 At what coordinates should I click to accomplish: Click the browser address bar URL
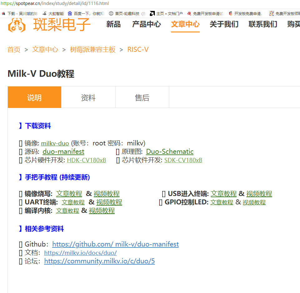coord(55,3)
